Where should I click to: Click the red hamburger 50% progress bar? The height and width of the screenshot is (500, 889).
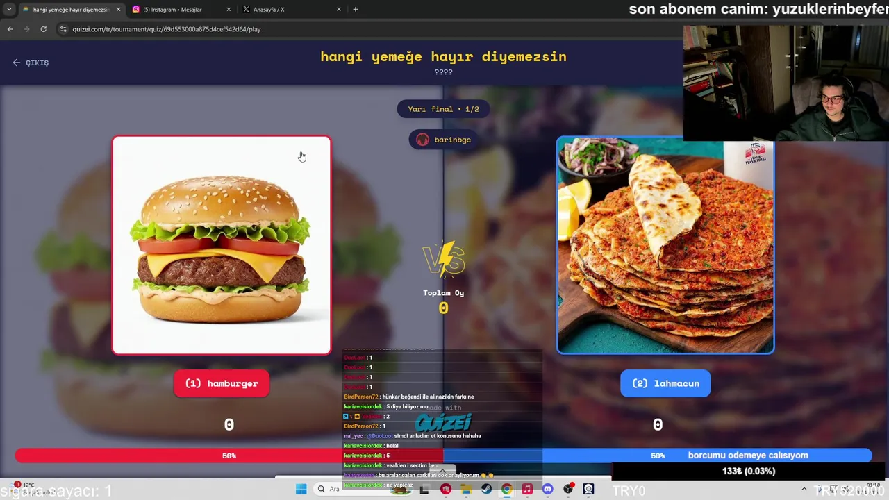tap(229, 456)
